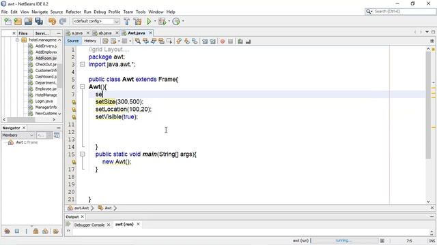Close the awt (run) output tab

(138, 224)
